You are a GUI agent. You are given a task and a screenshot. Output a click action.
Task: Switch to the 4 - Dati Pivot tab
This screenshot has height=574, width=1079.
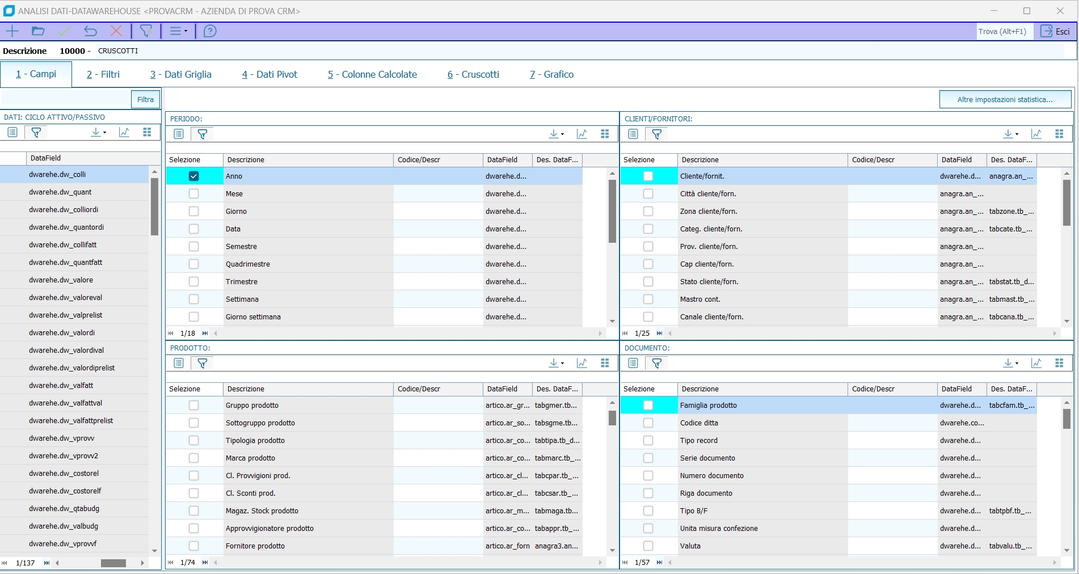click(x=269, y=74)
